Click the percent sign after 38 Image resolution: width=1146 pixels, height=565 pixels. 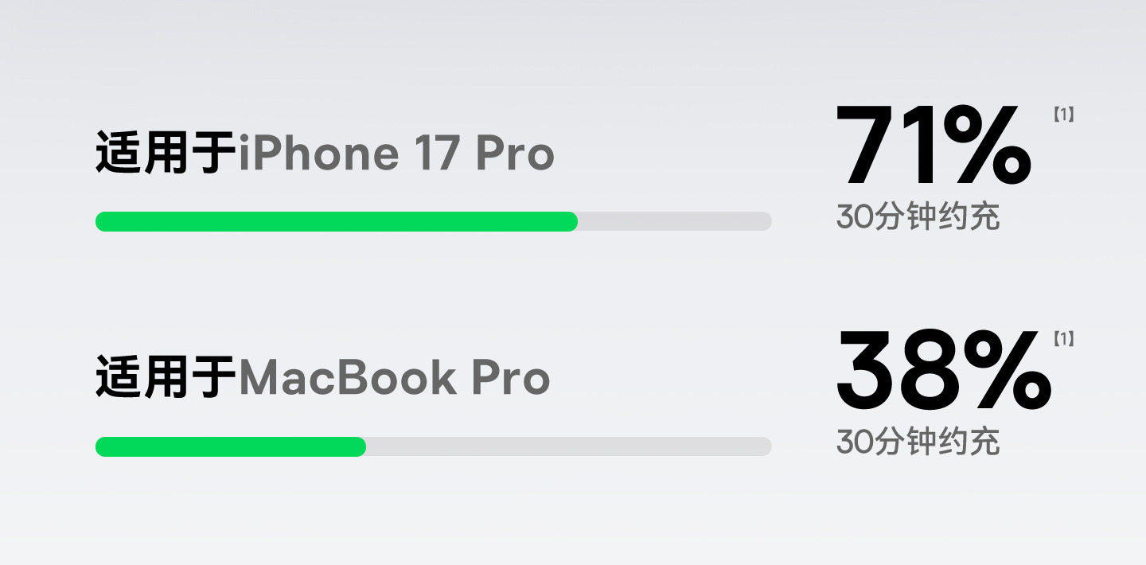(1006, 371)
